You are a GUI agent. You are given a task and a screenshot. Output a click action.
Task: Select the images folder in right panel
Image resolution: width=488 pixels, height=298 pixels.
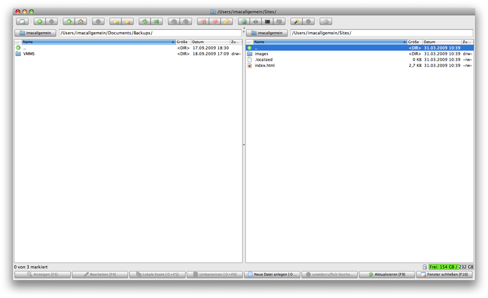click(359, 54)
